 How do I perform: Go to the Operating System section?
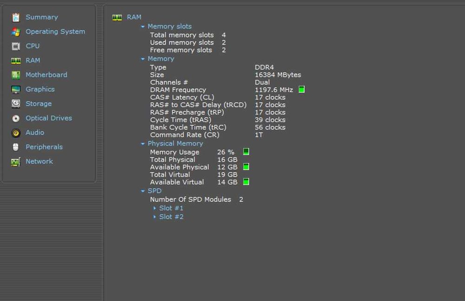pyautogui.click(x=55, y=32)
